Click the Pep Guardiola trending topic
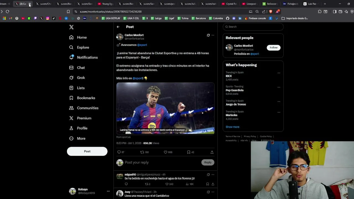Screen dimensions: 354x199 pyautogui.click(x=235, y=90)
